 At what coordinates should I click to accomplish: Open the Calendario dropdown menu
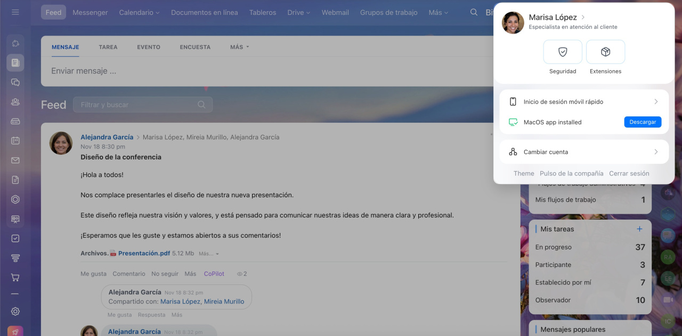click(x=139, y=12)
